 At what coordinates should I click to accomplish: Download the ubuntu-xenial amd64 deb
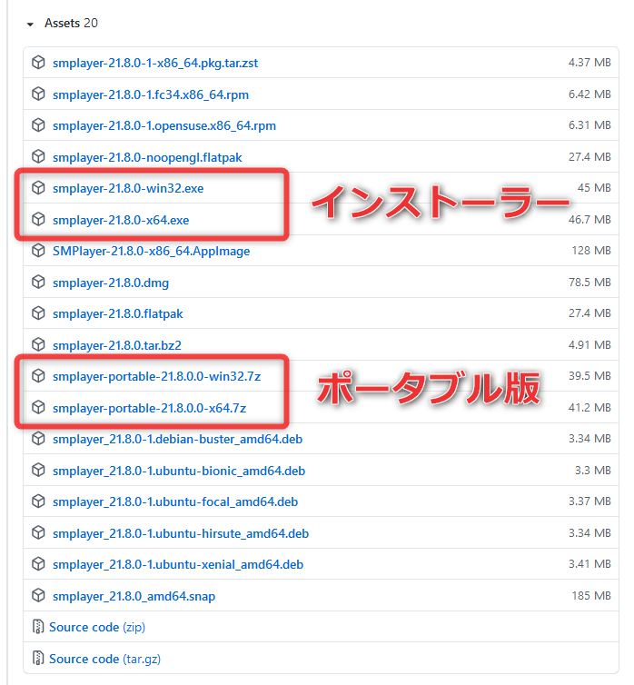click(x=178, y=565)
